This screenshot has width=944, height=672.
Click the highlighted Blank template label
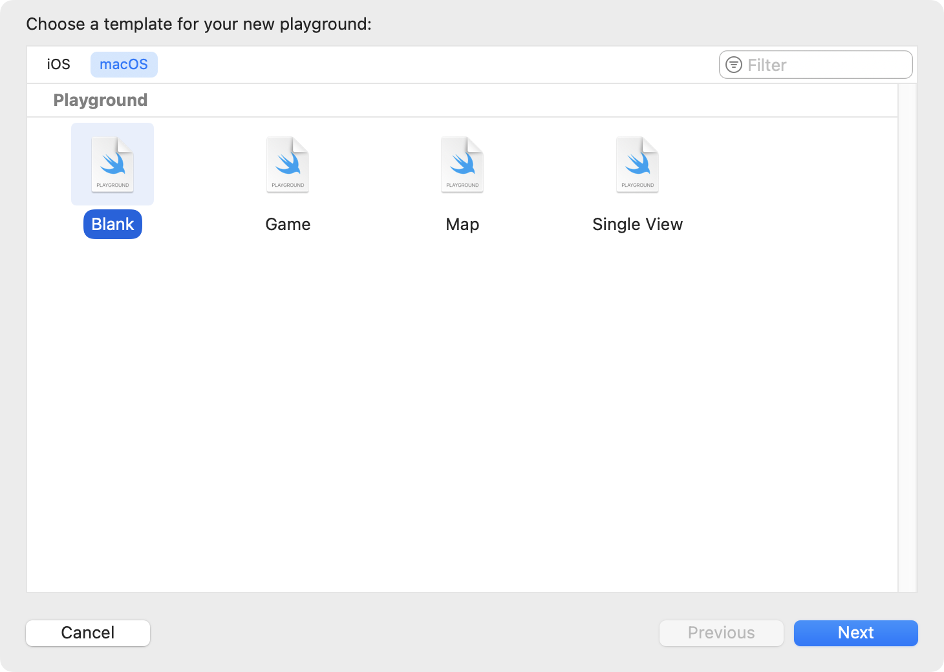[113, 224]
